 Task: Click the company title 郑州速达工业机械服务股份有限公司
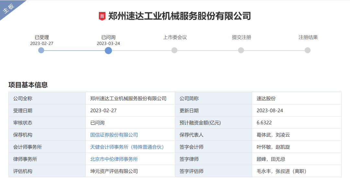pos(180,16)
